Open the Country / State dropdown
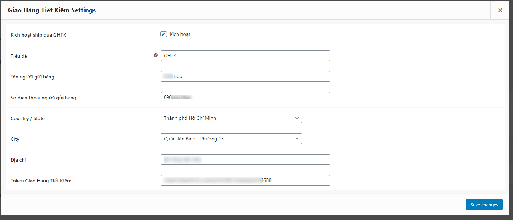The image size is (513, 220). tap(231, 118)
